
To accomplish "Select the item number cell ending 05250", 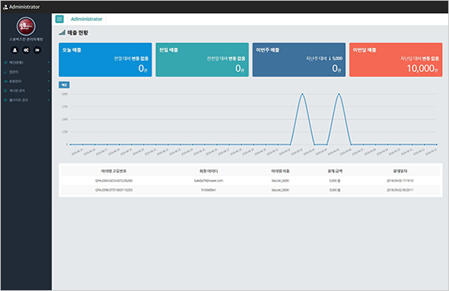I will coord(113,181).
